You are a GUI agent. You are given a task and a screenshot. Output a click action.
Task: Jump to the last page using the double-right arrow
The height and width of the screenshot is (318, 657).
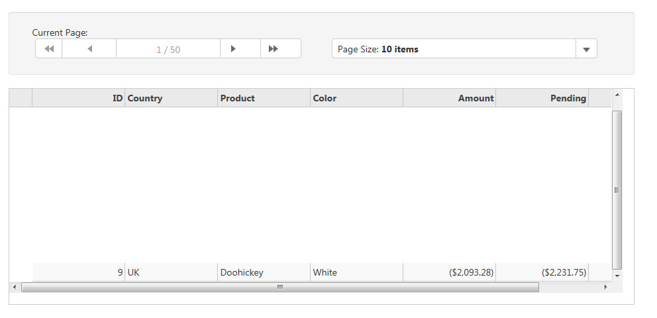tap(273, 49)
